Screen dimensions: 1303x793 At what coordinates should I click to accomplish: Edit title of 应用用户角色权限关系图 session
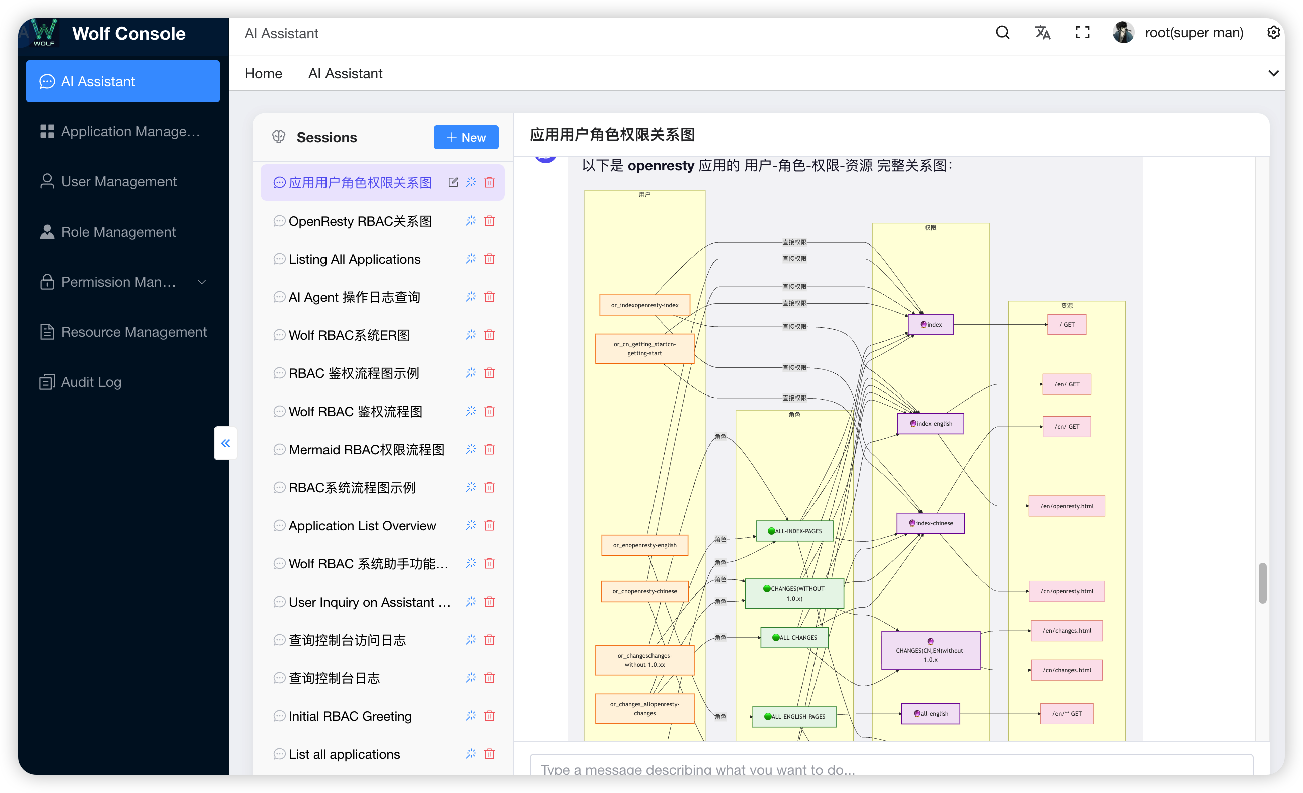tap(453, 182)
